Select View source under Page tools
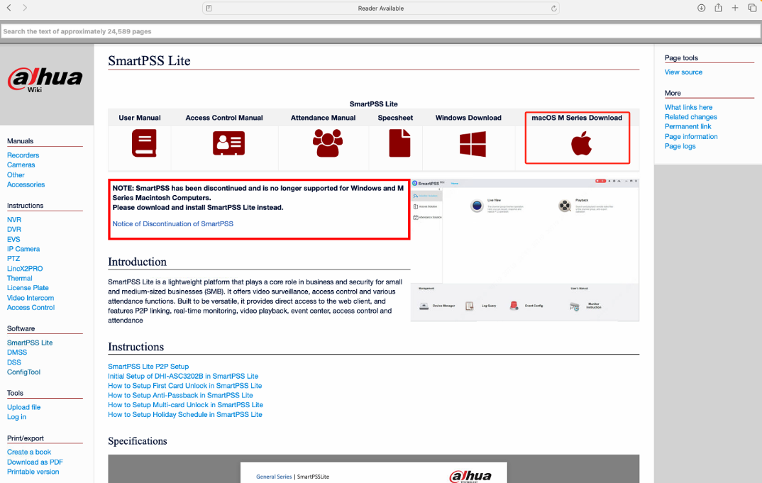 click(683, 72)
